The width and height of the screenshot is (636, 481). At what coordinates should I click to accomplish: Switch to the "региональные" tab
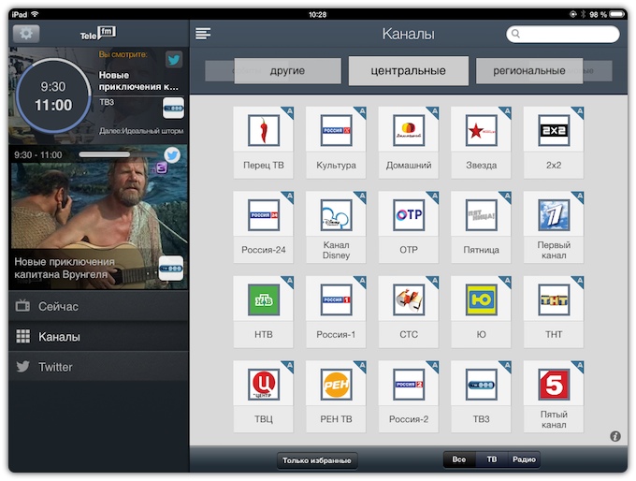point(529,70)
